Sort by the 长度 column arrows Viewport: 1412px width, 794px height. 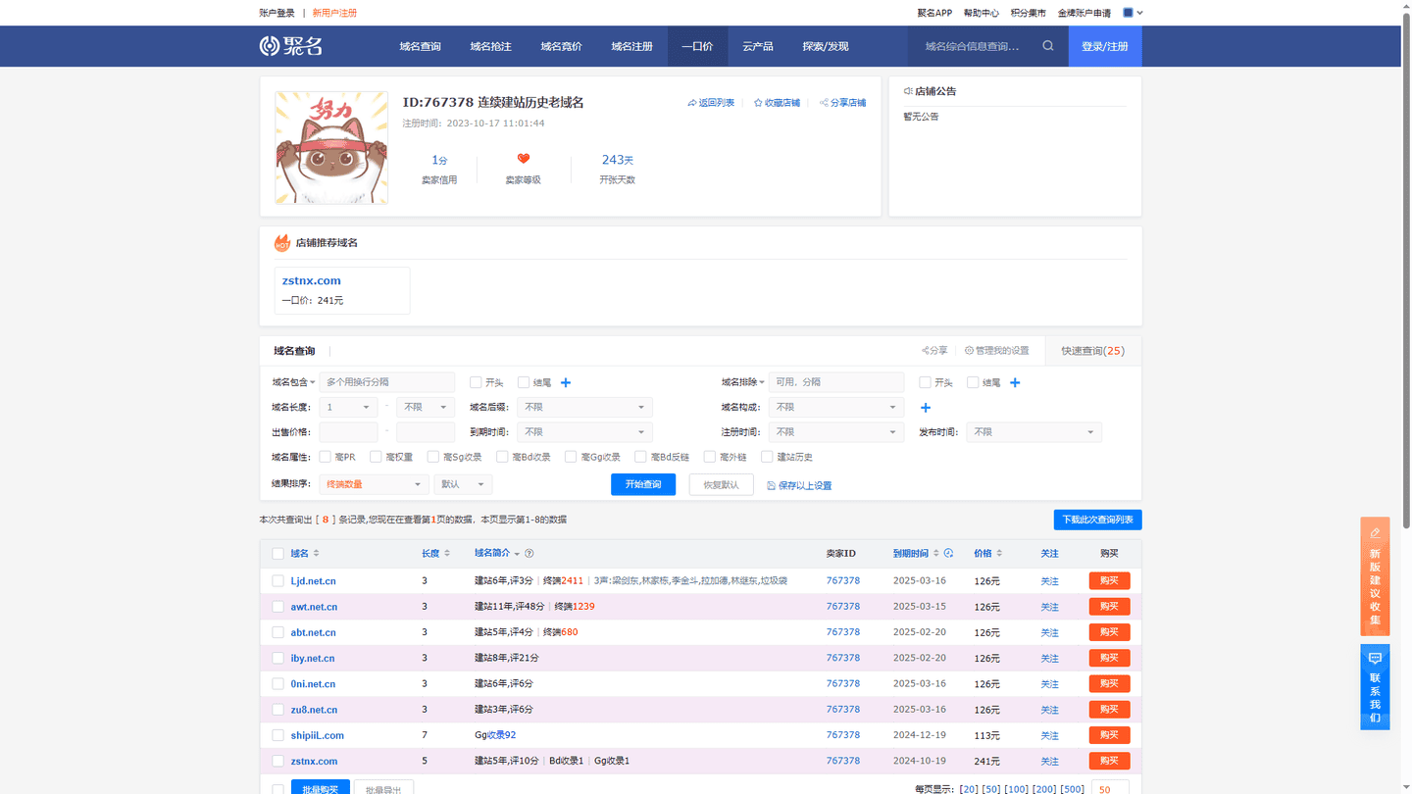(447, 554)
